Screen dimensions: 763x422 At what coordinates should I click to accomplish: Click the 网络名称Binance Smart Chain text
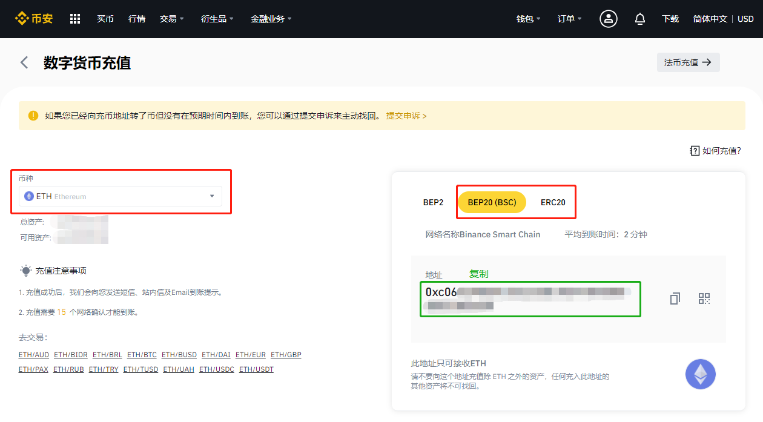[x=483, y=234]
